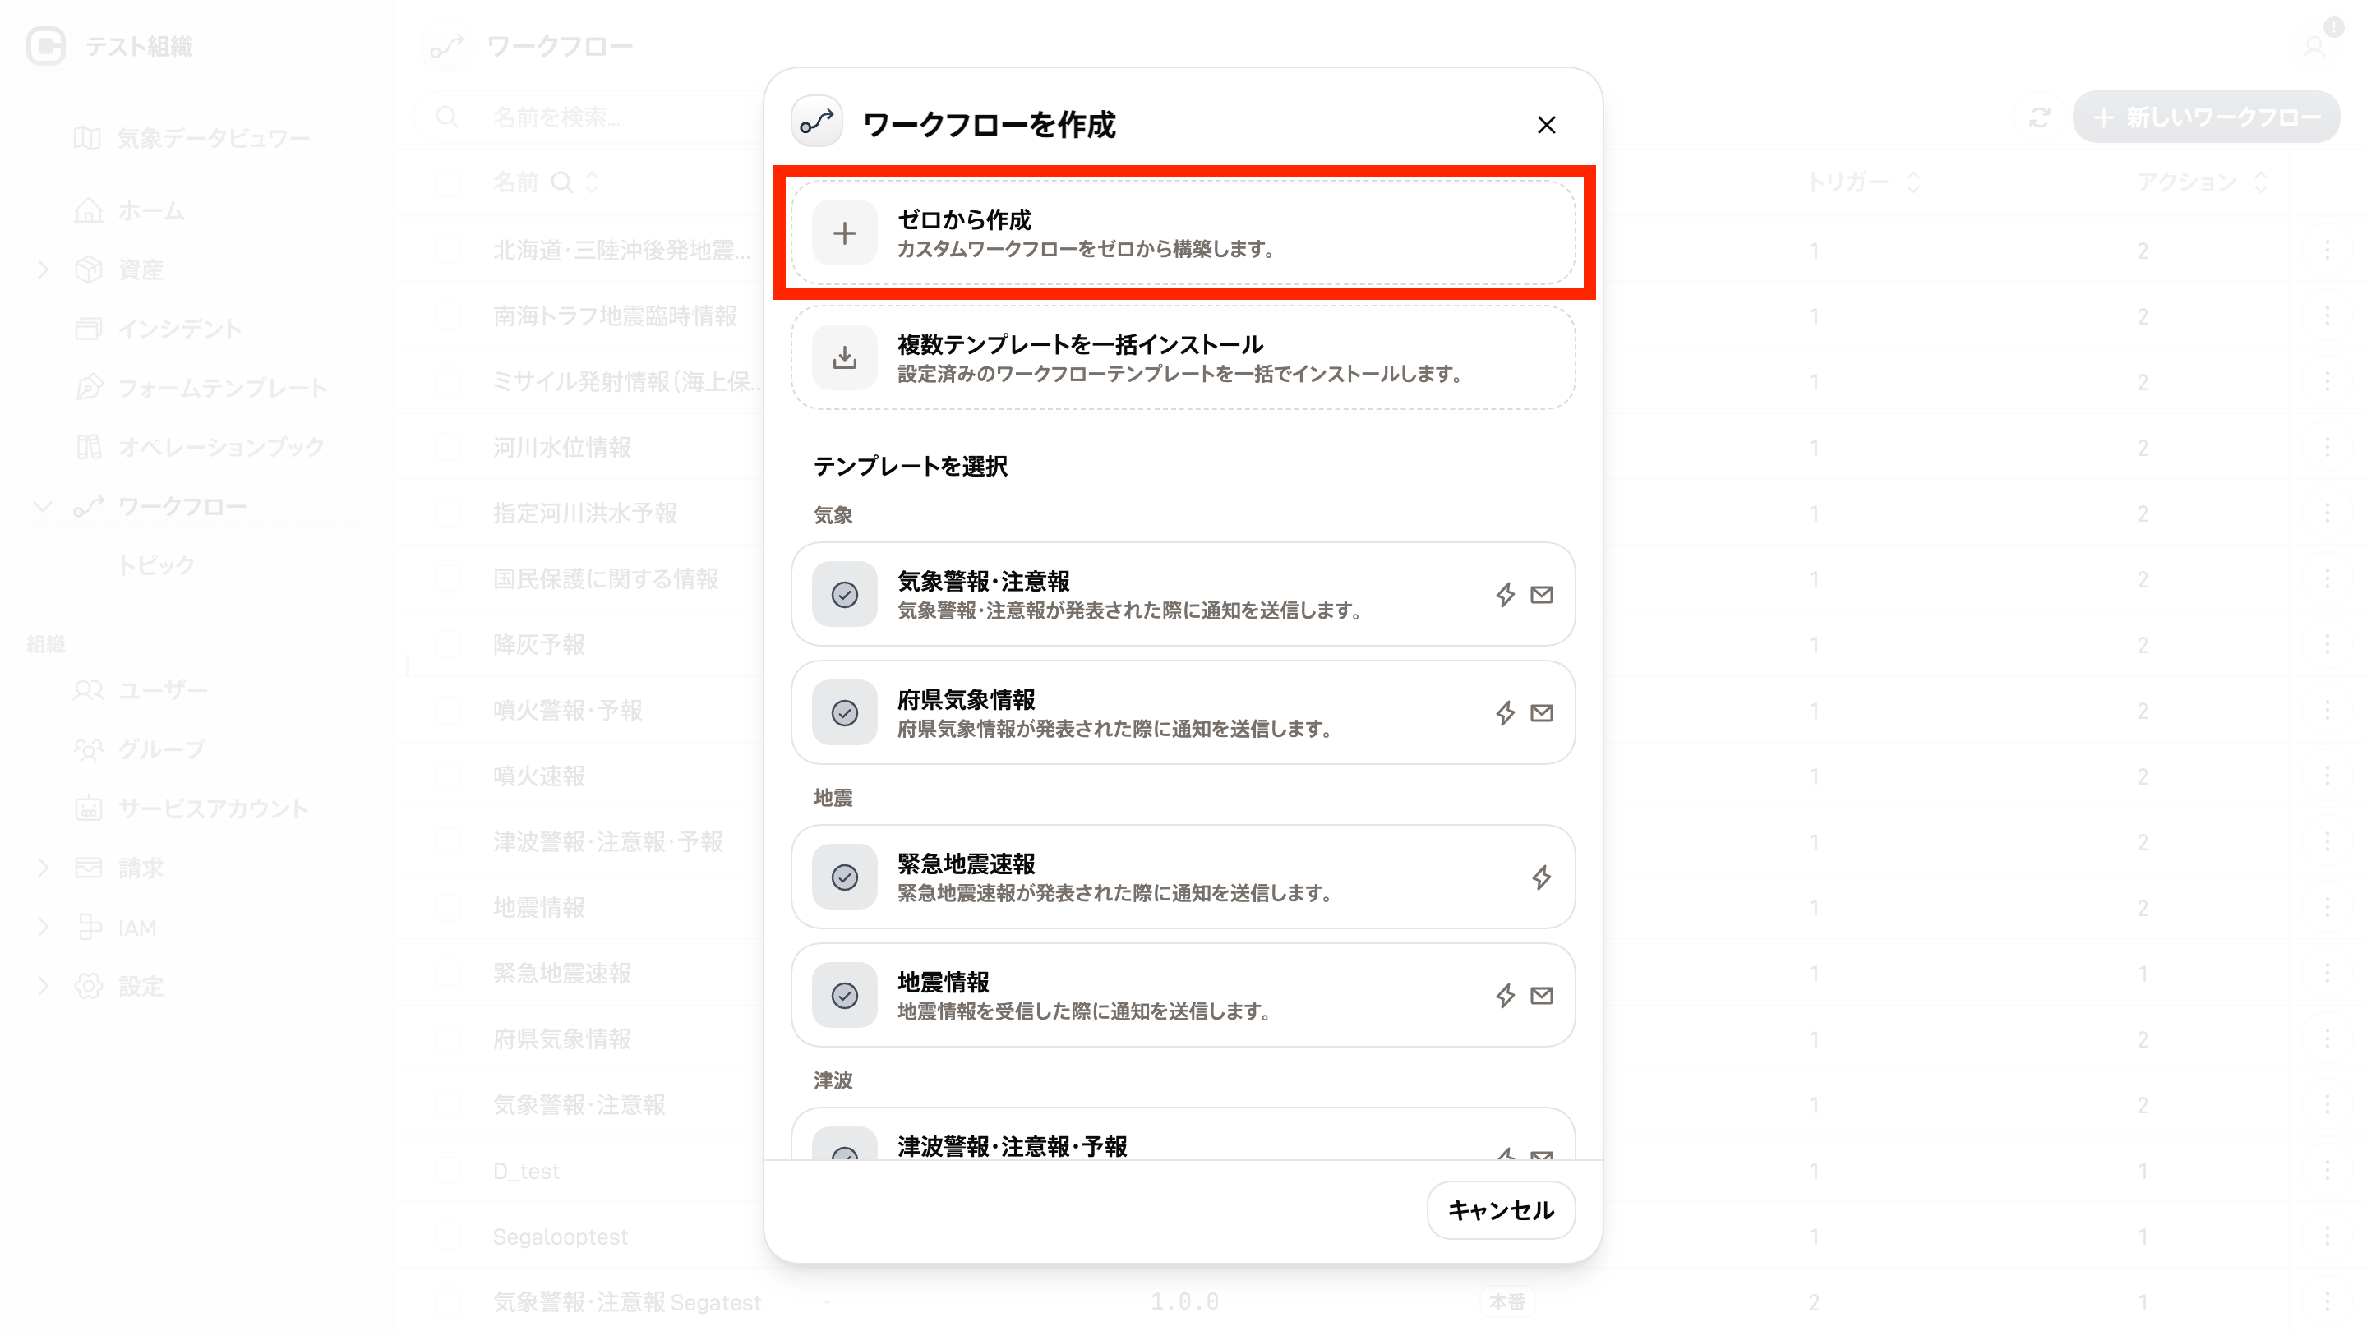2367x1331 pixels.
Task: Open the row menu for 河川水位情報
Action: [2328, 447]
